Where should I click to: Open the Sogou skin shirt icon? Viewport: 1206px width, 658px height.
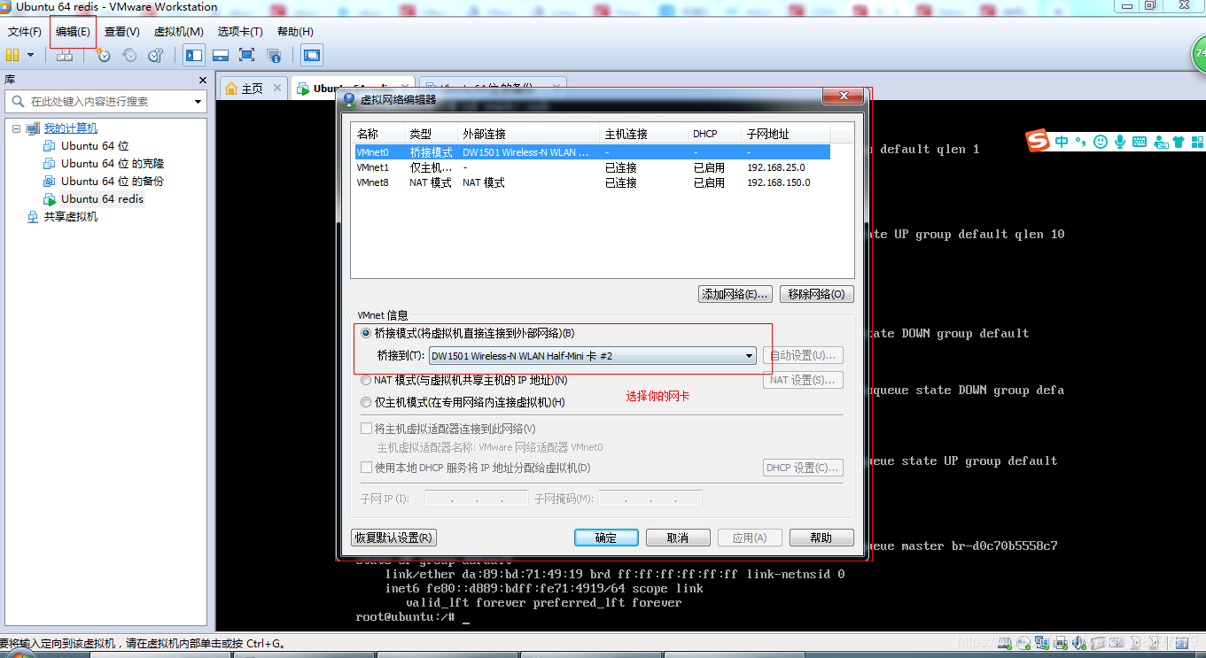coord(1179,142)
